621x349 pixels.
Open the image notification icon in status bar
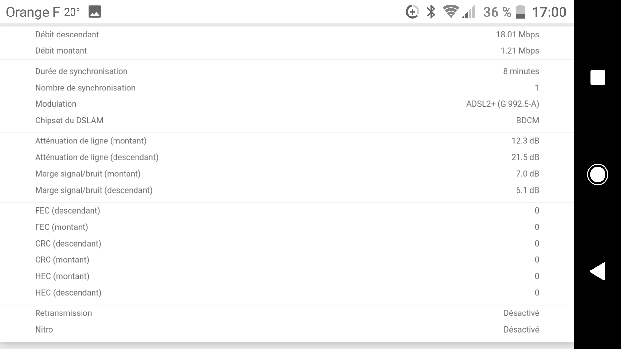(x=95, y=12)
